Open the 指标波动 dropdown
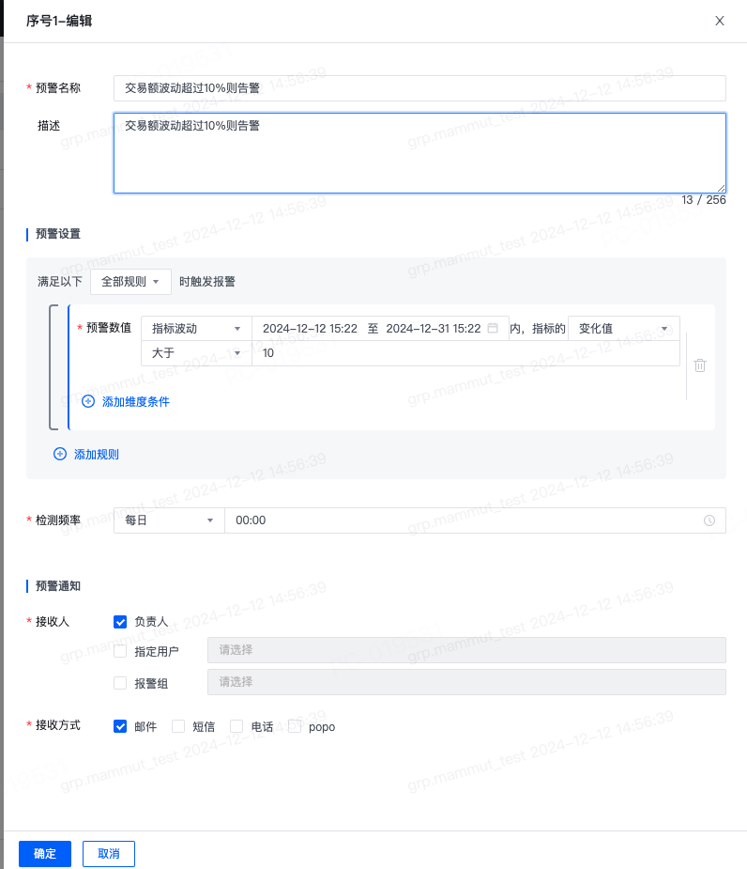This screenshot has height=869, width=747. (x=196, y=329)
